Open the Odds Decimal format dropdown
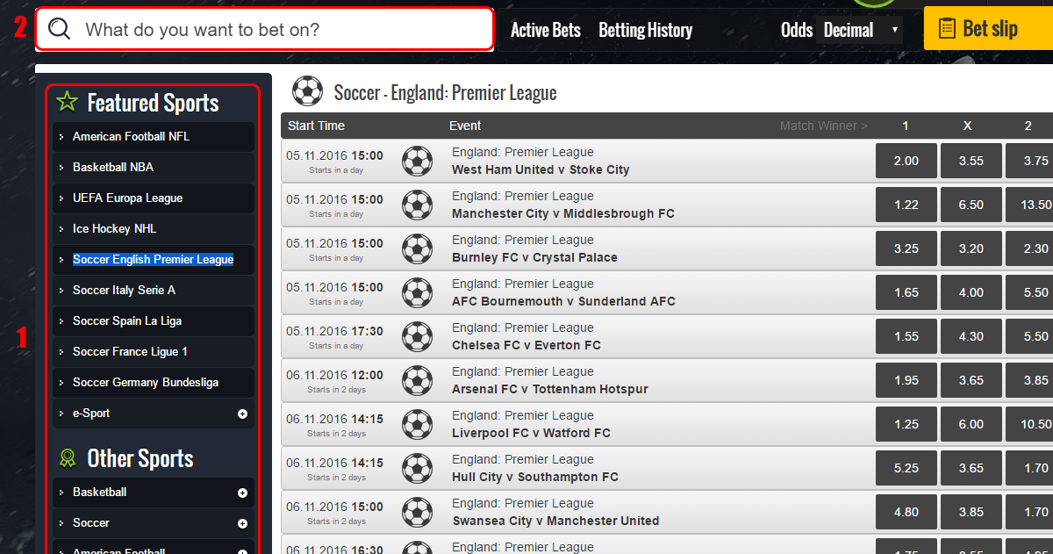Image resolution: width=1053 pixels, height=554 pixels. pos(859,30)
